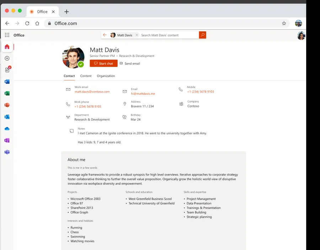Click 'Technical University of Greenfield' entry
Image resolution: width=320 pixels, height=250 pixels.
[151, 203]
